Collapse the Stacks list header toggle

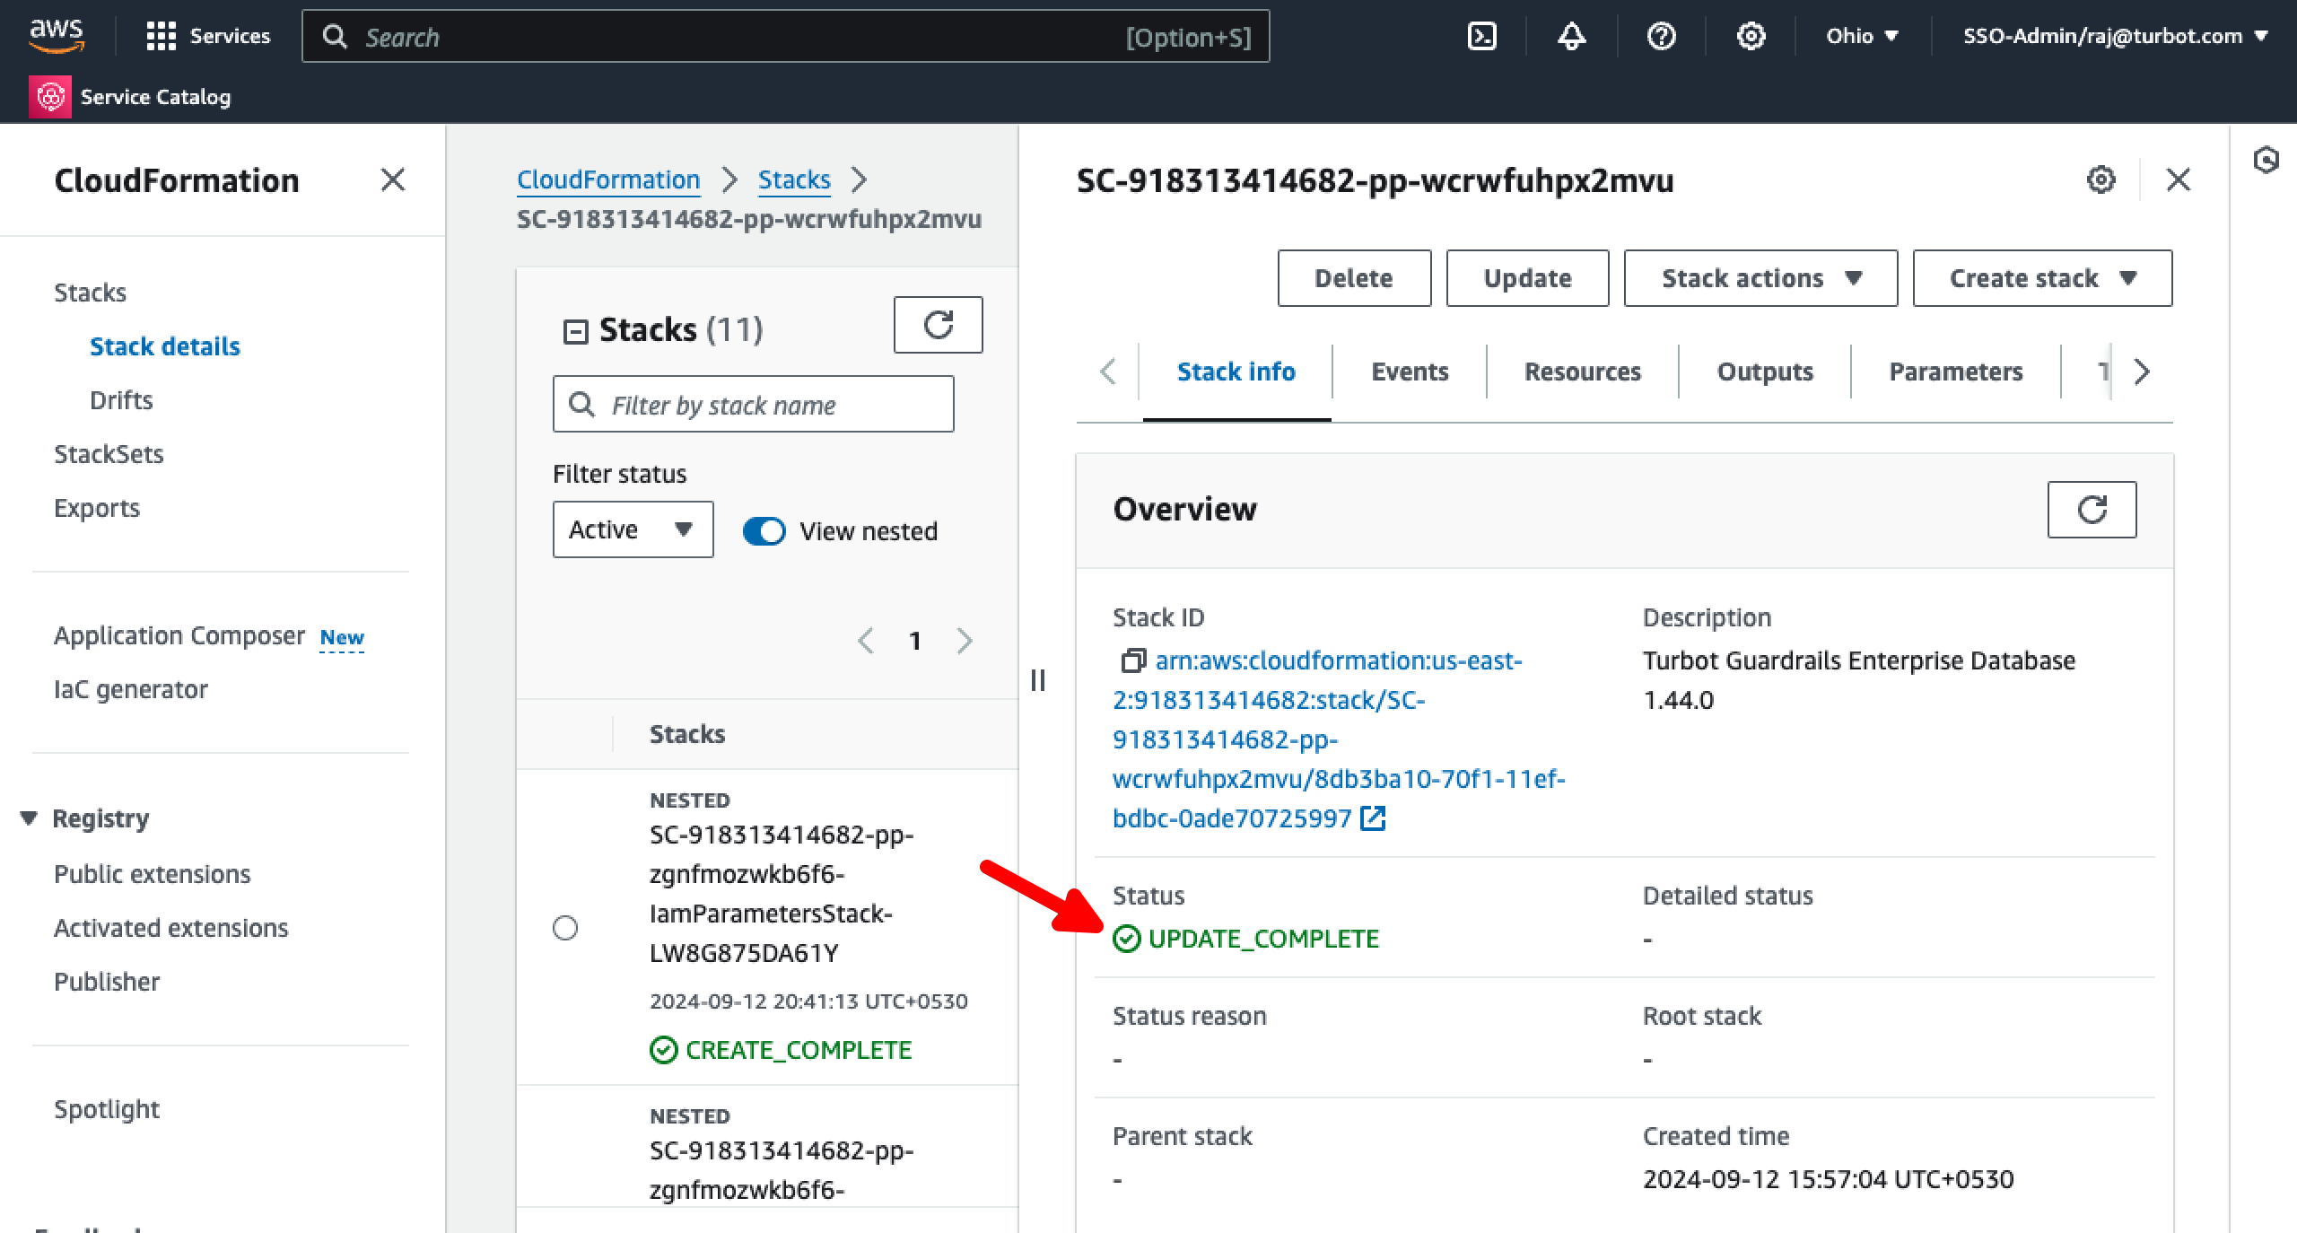(x=575, y=332)
